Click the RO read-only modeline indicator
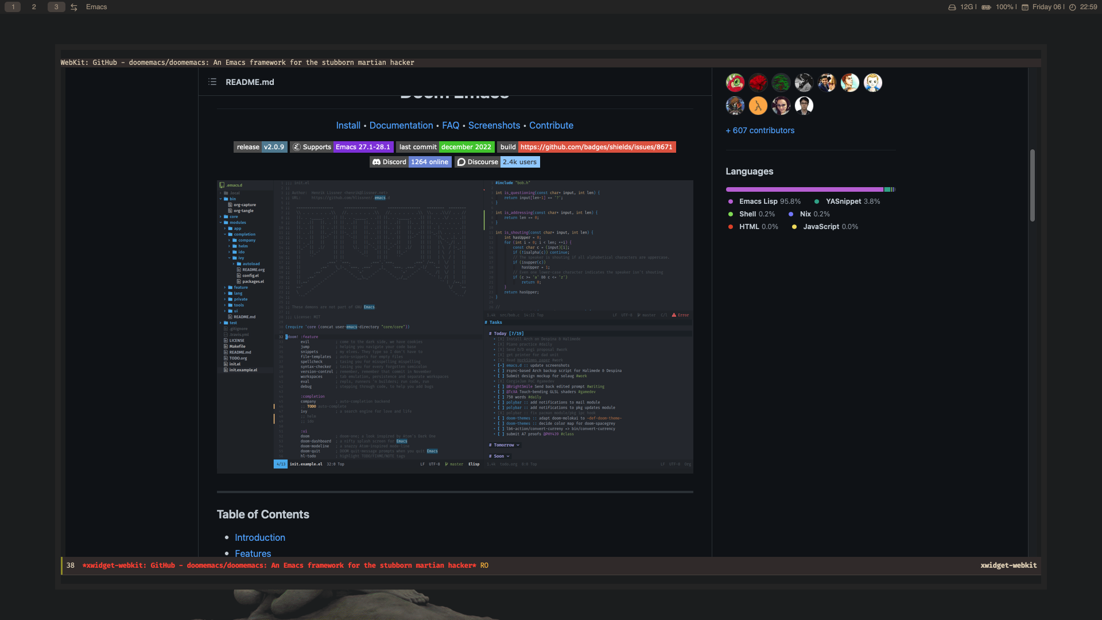Viewport: 1102px width, 620px height. pos(484,565)
